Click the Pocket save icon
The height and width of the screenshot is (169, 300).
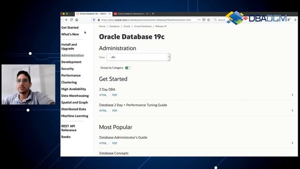pos(204,20)
